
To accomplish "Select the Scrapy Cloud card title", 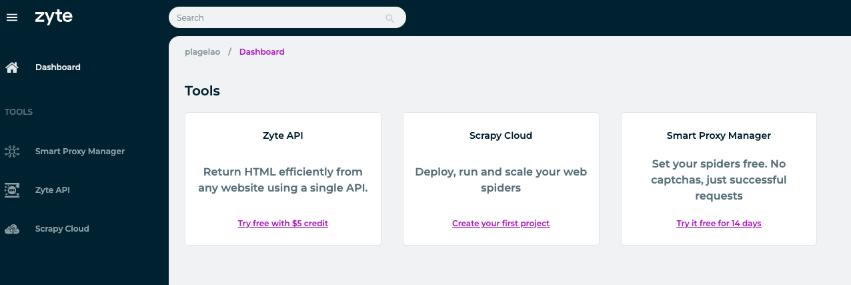I will (501, 135).
